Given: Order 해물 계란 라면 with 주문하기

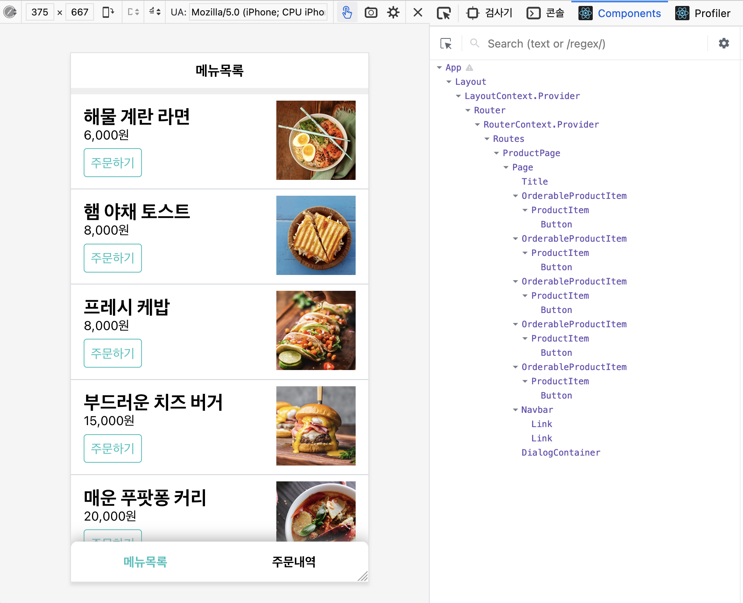Looking at the screenshot, I should pos(113,162).
